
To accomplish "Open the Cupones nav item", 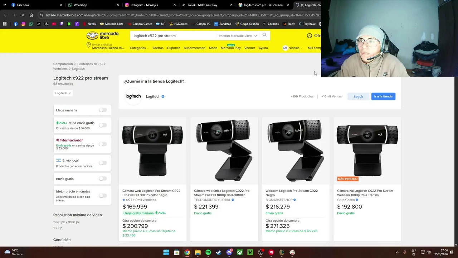I will tap(174, 48).
